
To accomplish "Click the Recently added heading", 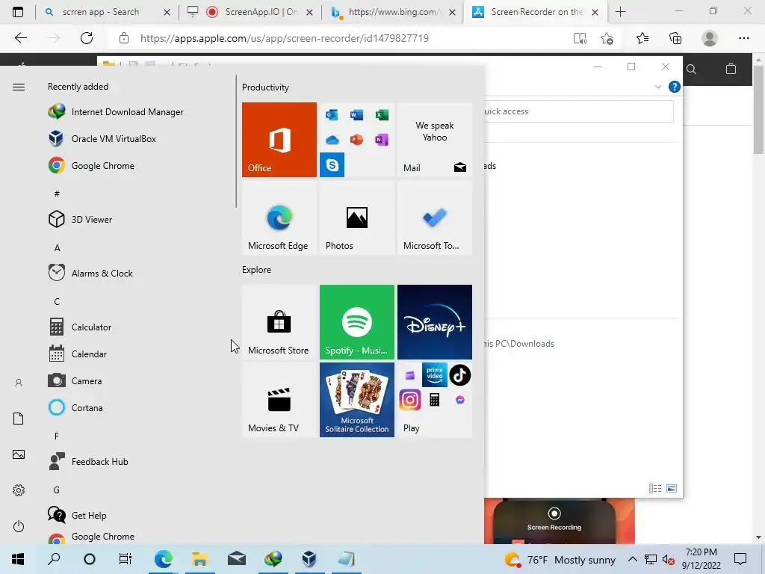I will pyautogui.click(x=78, y=87).
